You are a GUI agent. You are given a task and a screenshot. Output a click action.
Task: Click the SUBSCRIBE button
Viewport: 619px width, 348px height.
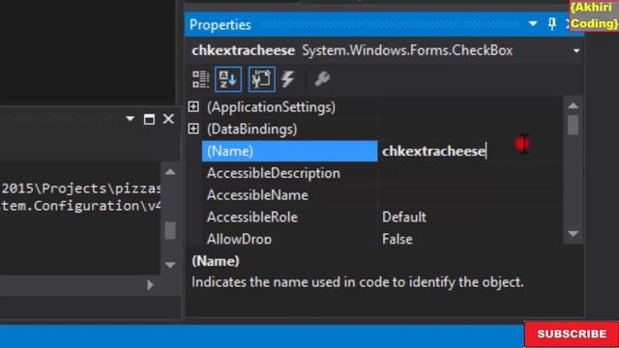[x=572, y=333]
